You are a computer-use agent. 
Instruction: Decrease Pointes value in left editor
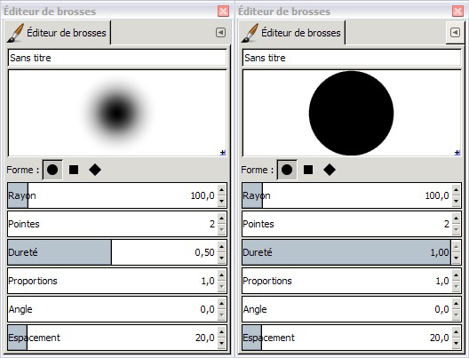click(x=221, y=229)
